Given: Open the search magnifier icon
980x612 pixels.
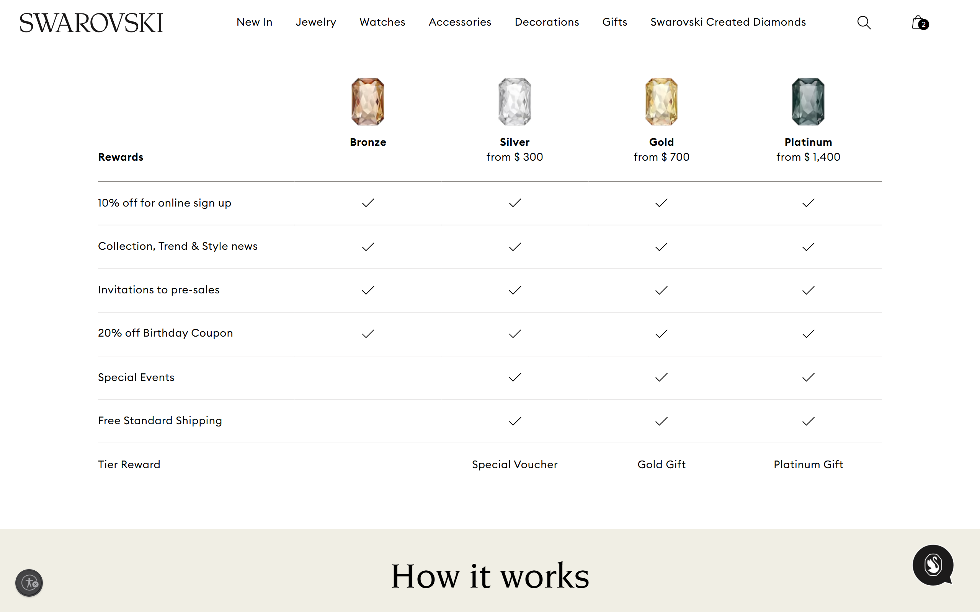Looking at the screenshot, I should 864,22.
